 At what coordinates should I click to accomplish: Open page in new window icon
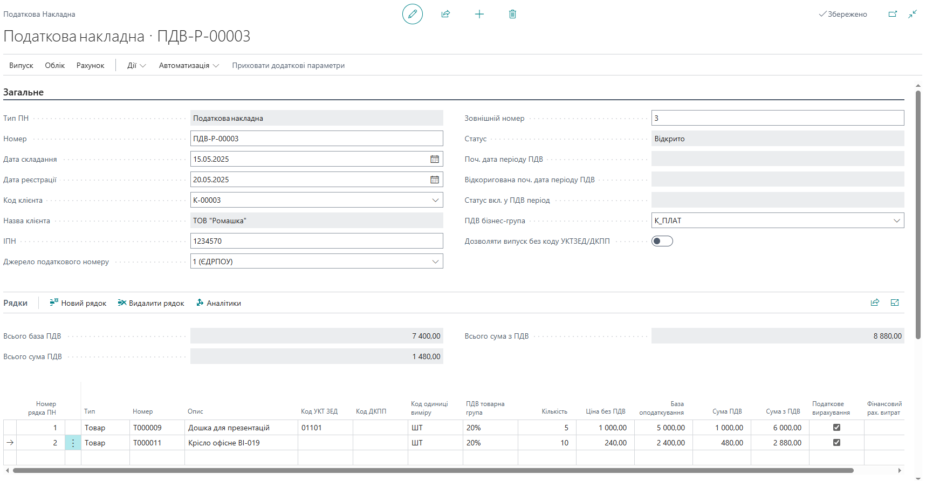893,14
